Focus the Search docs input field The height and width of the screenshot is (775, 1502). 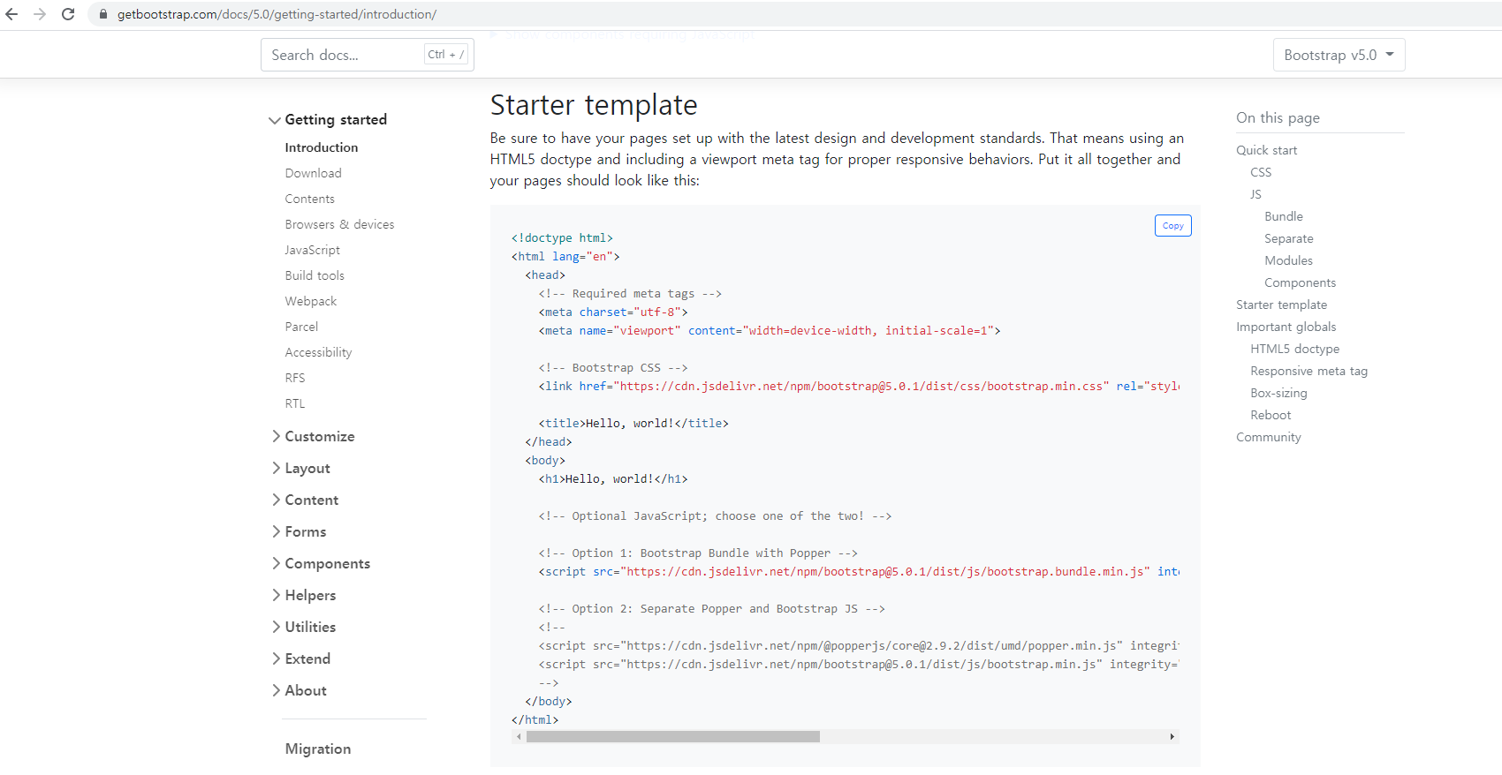point(368,55)
